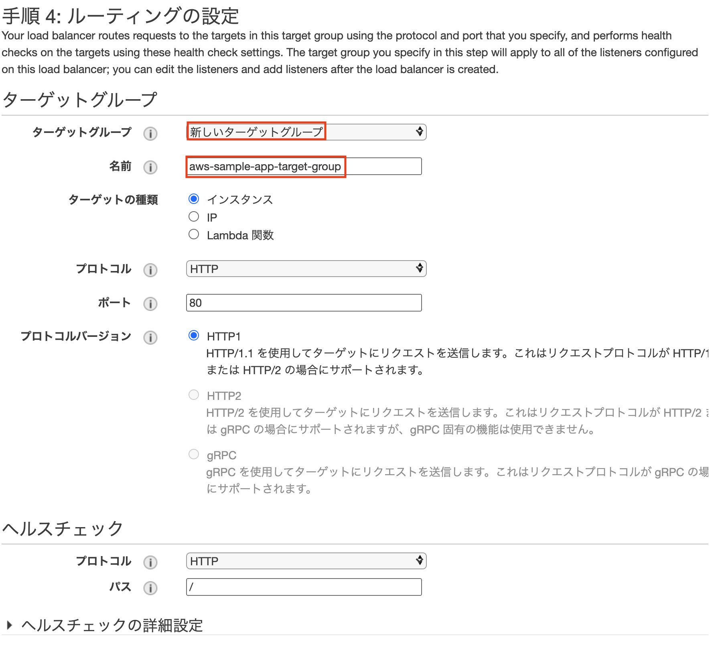Click the gRPC option label text
Screen dimensions: 714x648
click(221, 455)
